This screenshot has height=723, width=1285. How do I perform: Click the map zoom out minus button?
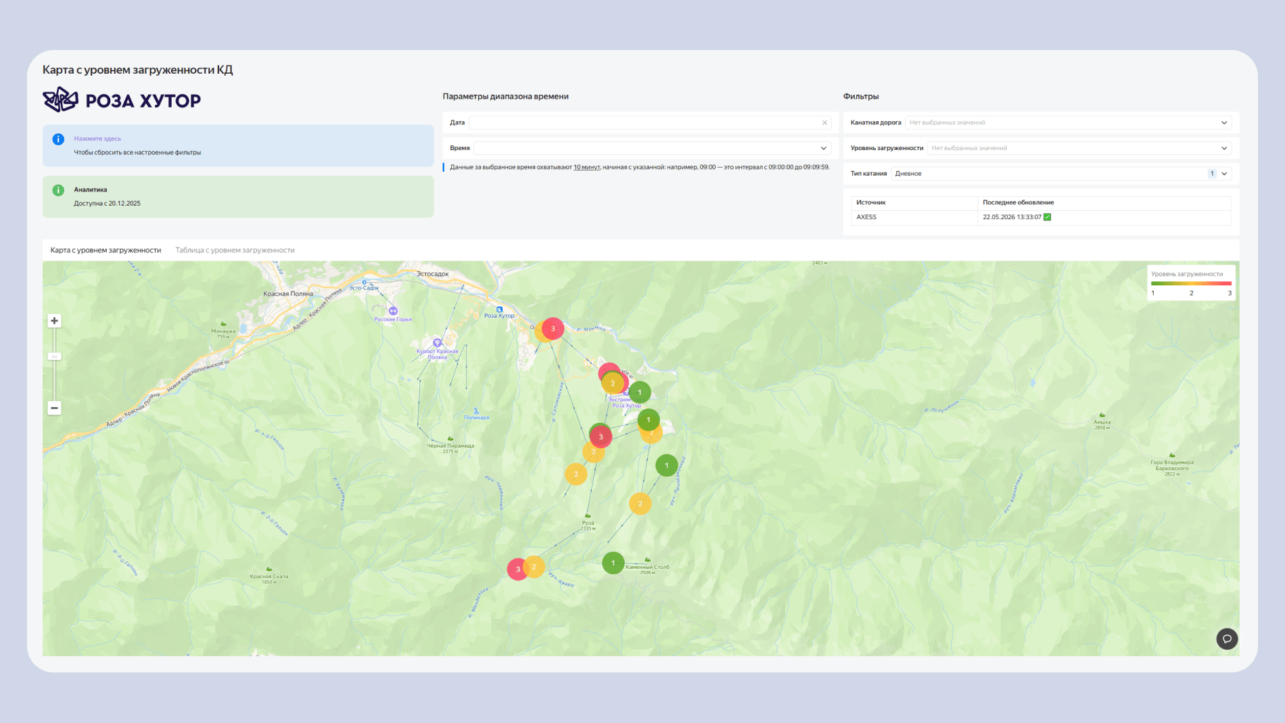point(54,408)
